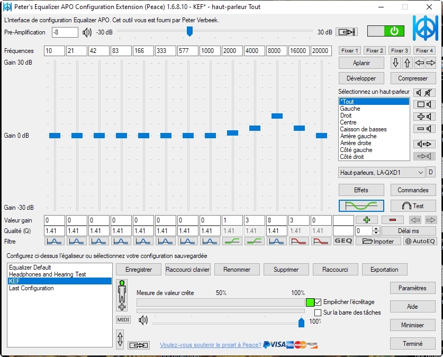Screen dimensions: 443x357
Task: Click the Fixer 1 button
Action: coord(350,50)
